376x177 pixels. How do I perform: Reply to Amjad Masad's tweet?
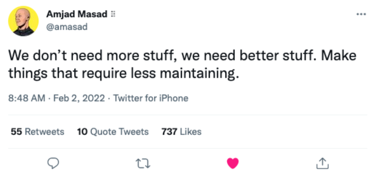click(x=53, y=163)
